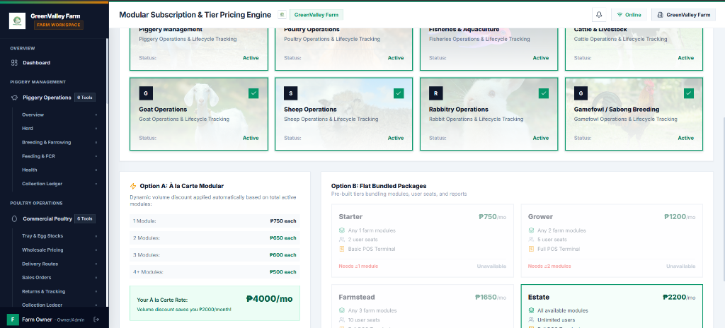Click the modules icon in Grower package
Image resolution: width=725 pixels, height=328 pixels.
click(531, 230)
